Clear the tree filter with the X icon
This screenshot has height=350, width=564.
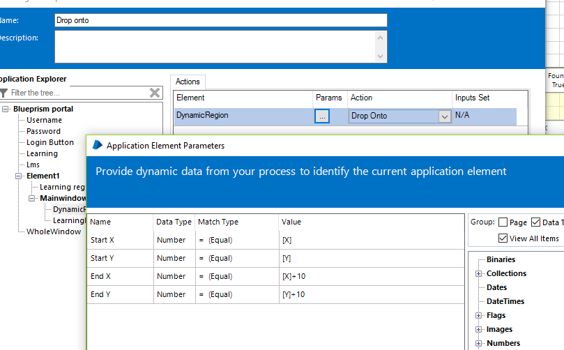(155, 93)
